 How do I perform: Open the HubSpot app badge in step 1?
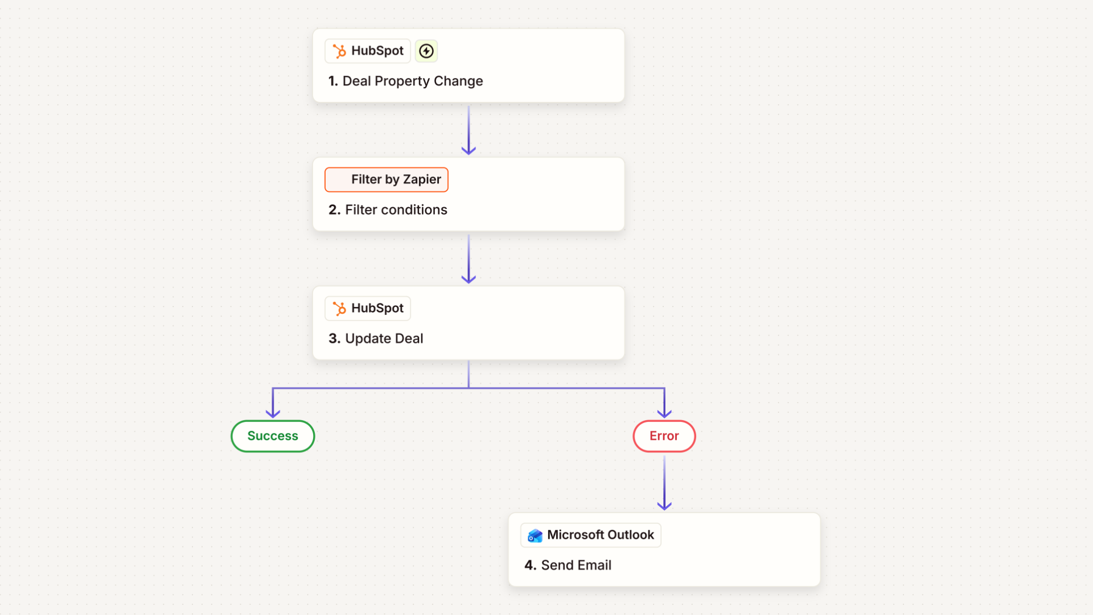click(368, 51)
